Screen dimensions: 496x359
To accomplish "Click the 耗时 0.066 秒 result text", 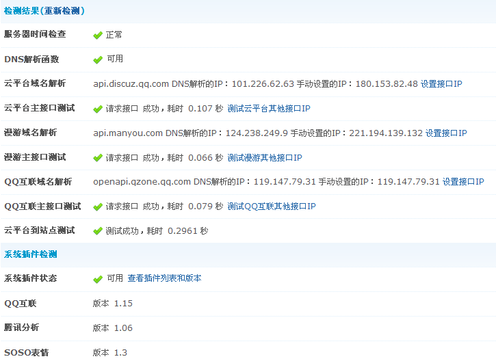I will tap(195, 157).
